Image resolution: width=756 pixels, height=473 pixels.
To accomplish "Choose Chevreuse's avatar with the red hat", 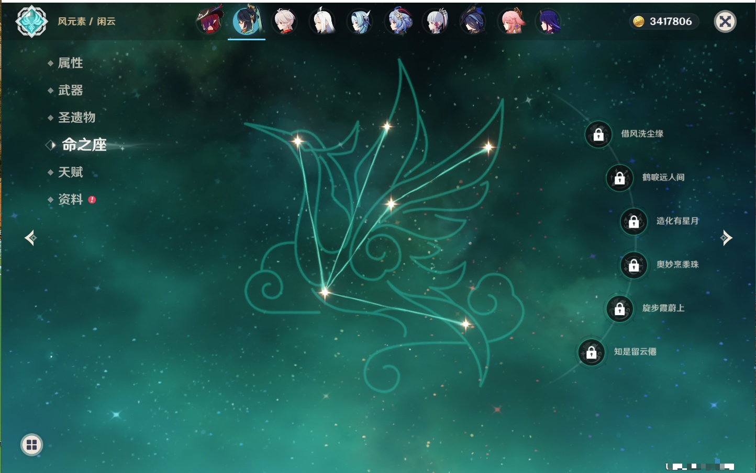I will click(x=210, y=21).
